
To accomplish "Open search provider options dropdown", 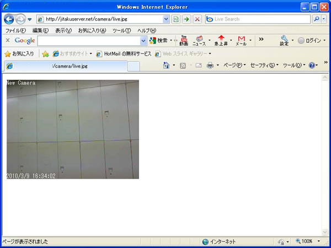I will [324, 19].
